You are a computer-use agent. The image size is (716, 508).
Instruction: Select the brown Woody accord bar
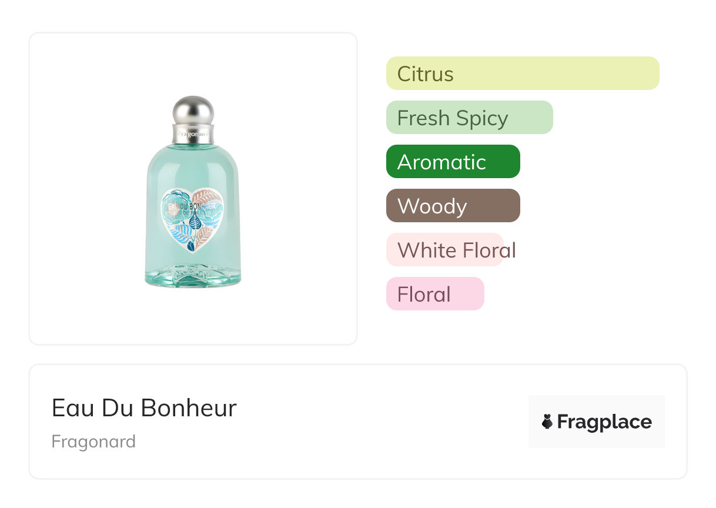pyautogui.click(x=453, y=206)
